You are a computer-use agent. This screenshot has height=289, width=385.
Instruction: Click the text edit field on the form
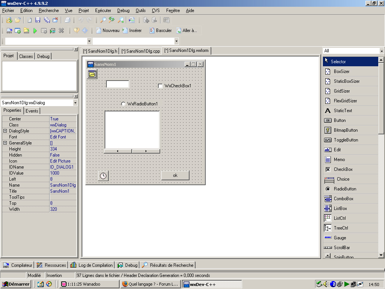coord(118,84)
